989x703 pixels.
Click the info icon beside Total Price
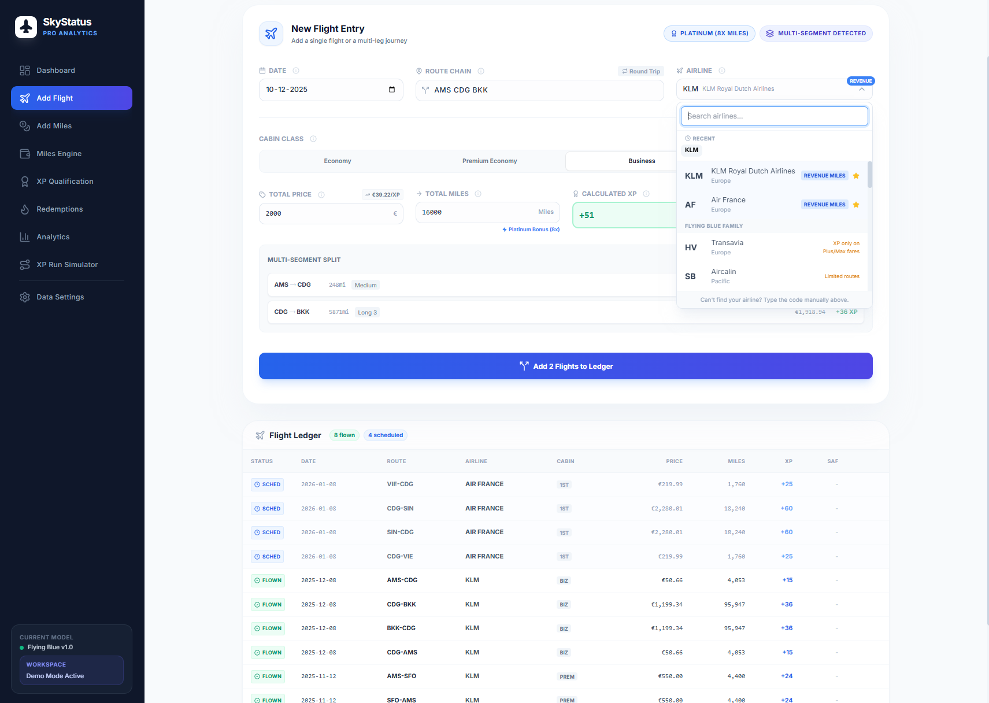coord(321,195)
